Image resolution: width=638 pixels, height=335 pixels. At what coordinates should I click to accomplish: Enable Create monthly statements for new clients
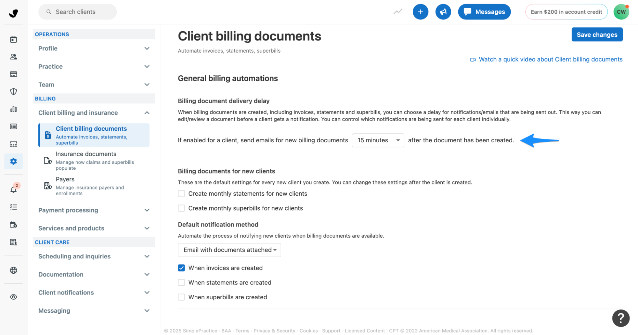tap(181, 194)
